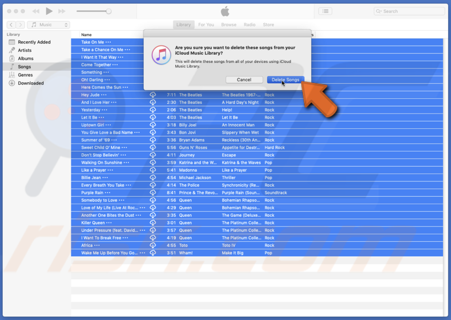Go back with the left chevron
This screenshot has width=451, height=320.
pyautogui.click(x=11, y=25)
